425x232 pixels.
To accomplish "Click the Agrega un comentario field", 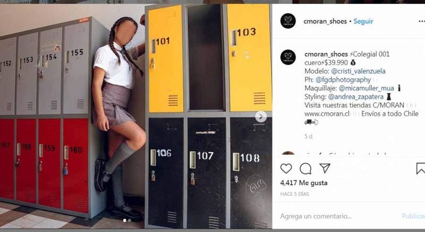I will (339, 216).
